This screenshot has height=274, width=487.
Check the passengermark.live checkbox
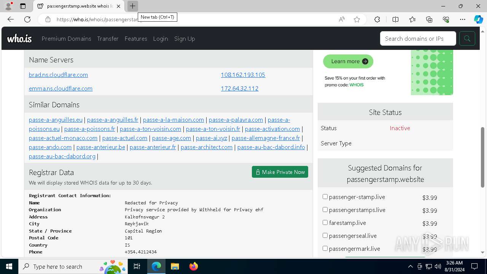coord(325,249)
